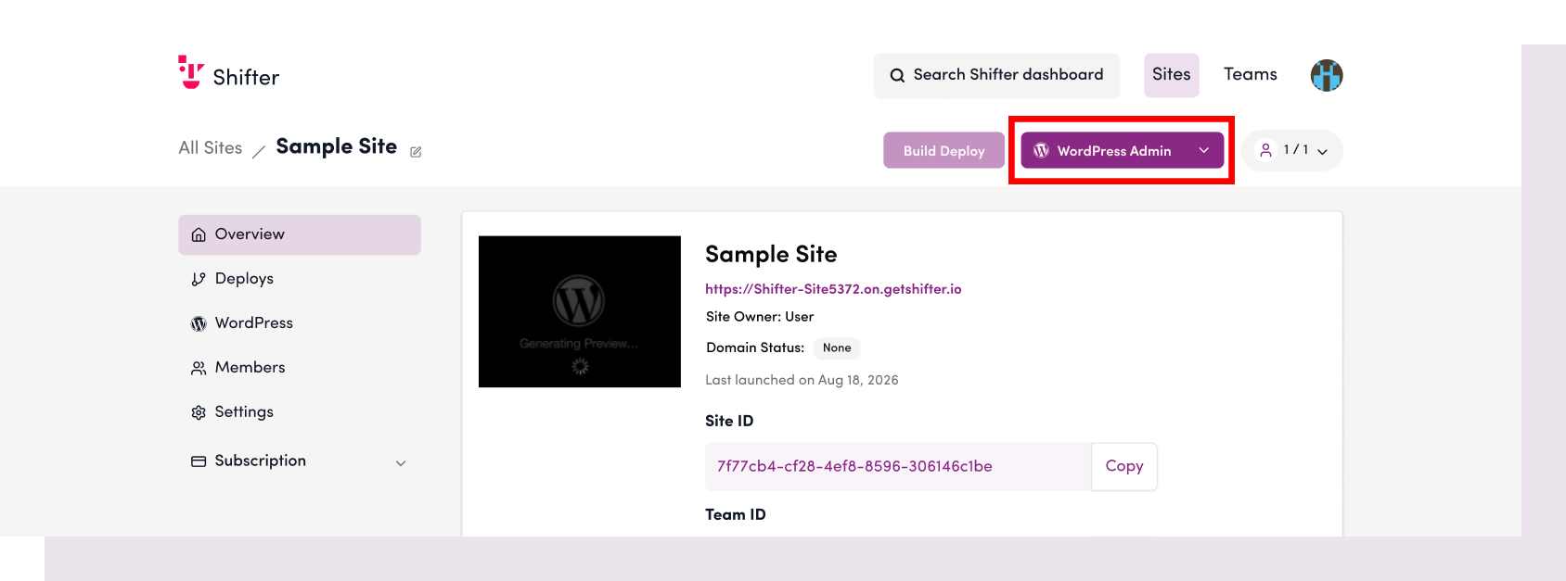Expand the Subscription chevron
This screenshot has height=581, width=1566.
(401, 463)
